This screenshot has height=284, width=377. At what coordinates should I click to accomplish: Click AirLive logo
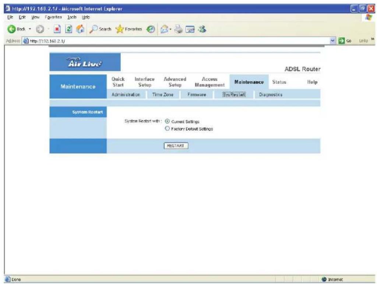coord(85,62)
